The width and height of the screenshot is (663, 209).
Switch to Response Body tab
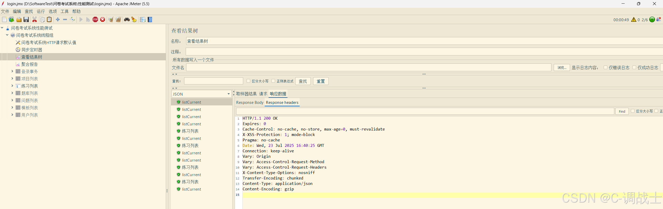click(250, 103)
